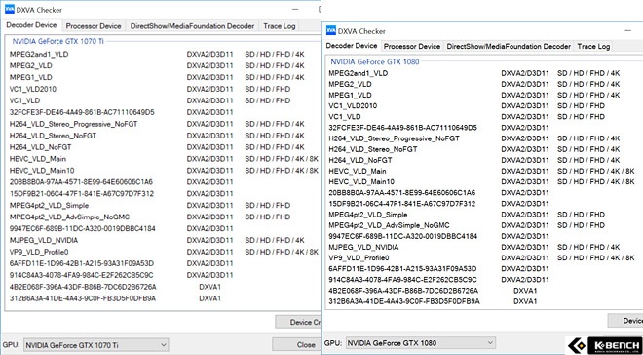Select 6AFFD11E-1D96 GUID row in the 1070 Ti list
The image size is (643, 355).
(164, 263)
